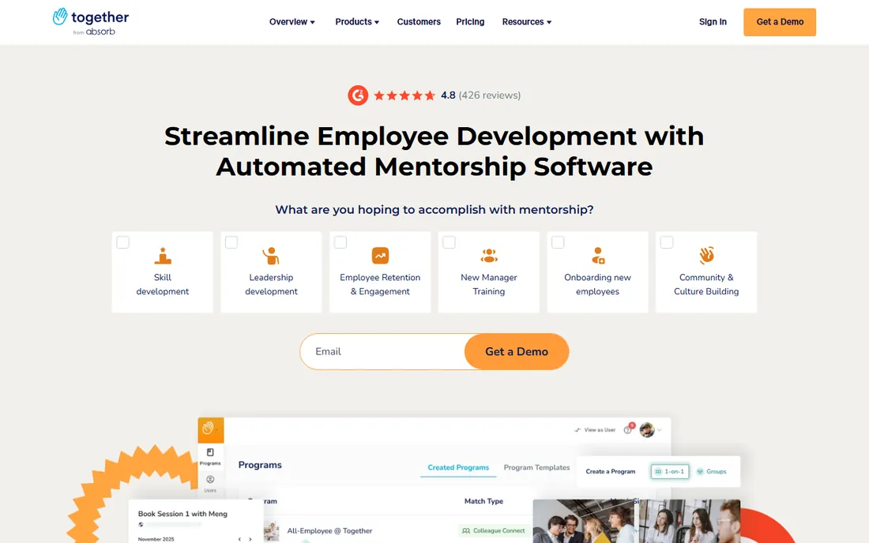869x543 pixels.
Task: Open the Users sidebar icon in preview
Action: point(210,483)
